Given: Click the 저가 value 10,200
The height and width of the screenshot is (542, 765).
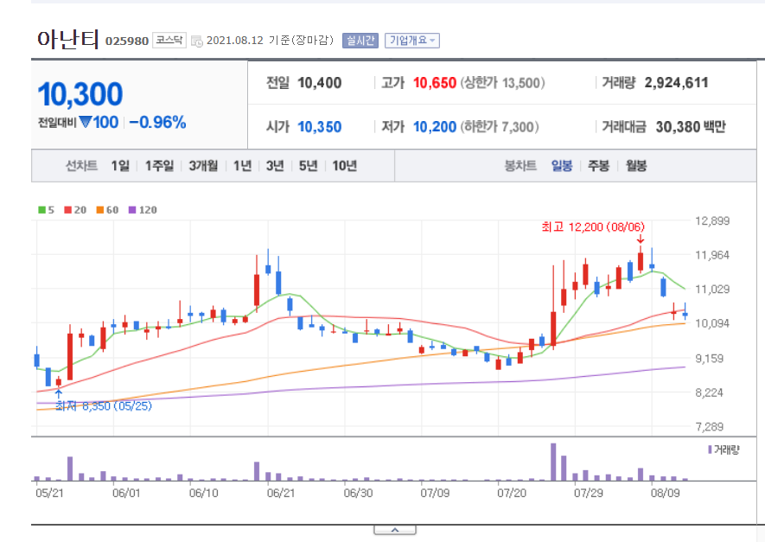Looking at the screenshot, I should [435, 127].
